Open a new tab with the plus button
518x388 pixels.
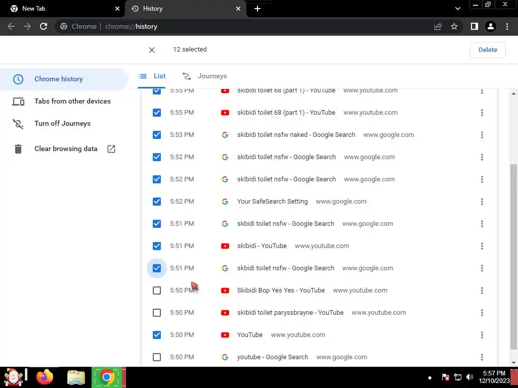[257, 9]
